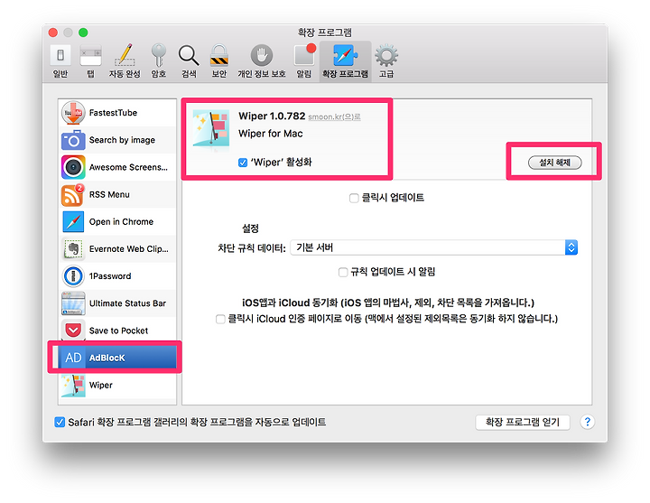Check 클릭시 iCloud 인증 페이지로 이동 box
This screenshot has width=650, height=503.
220,320
